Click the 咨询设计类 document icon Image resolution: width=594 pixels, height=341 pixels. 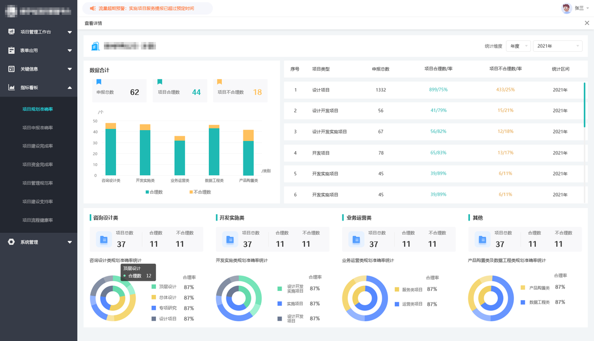(x=104, y=240)
